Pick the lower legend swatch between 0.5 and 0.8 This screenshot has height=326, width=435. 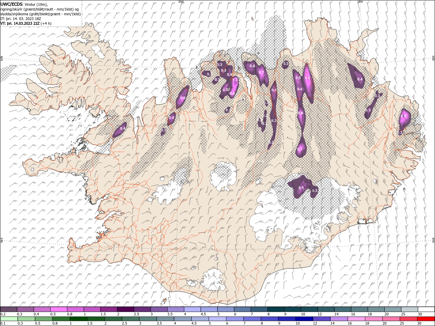click(x=43, y=319)
